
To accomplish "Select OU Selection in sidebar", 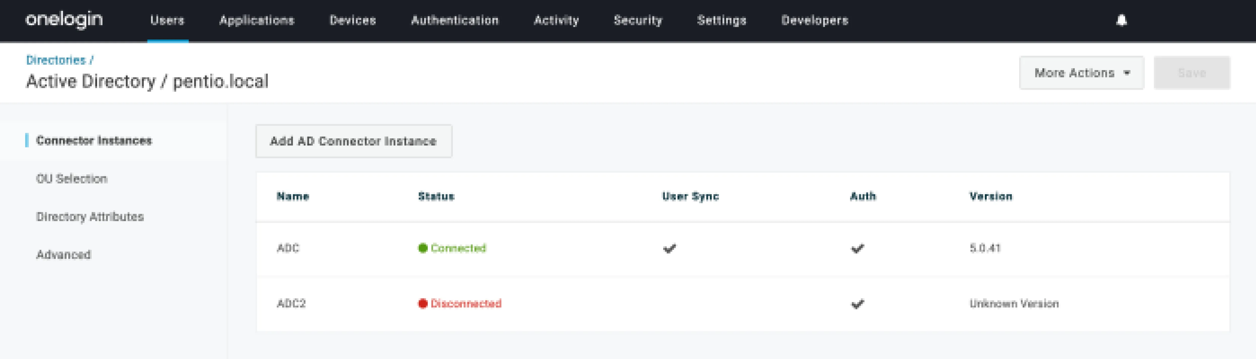I will coord(72,179).
